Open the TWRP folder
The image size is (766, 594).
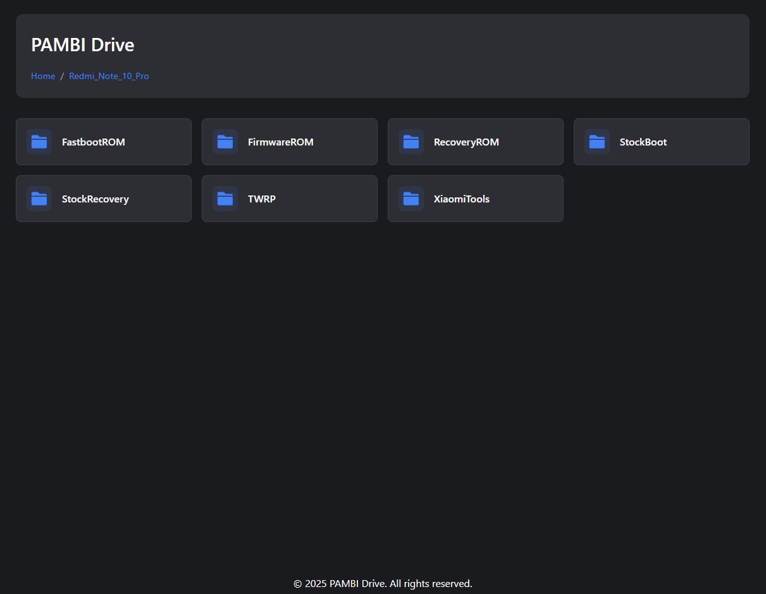(289, 199)
